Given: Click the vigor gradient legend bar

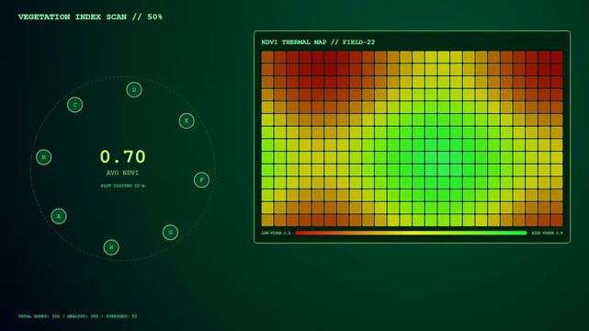Looking at the screenshot, I should point(411,233).
